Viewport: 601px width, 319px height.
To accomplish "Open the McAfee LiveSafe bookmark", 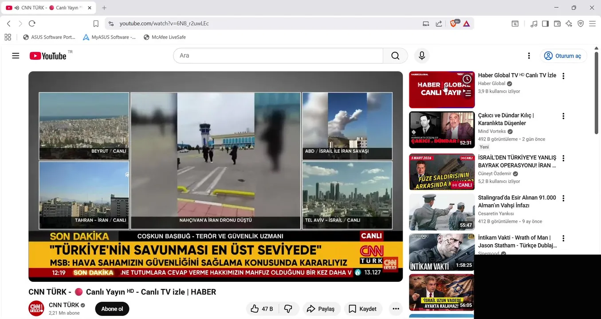I will coord(165,37).
